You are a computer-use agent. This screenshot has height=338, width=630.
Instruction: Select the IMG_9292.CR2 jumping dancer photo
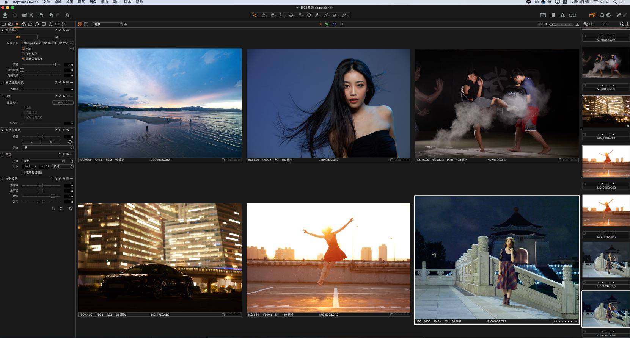click(x=328, y=258)
